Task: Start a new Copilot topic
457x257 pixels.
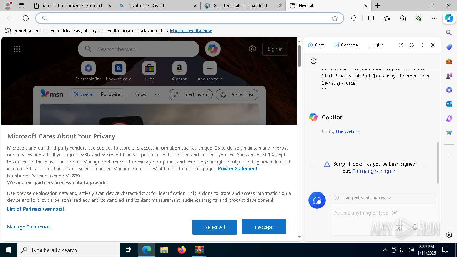Action: coord(317,201)
